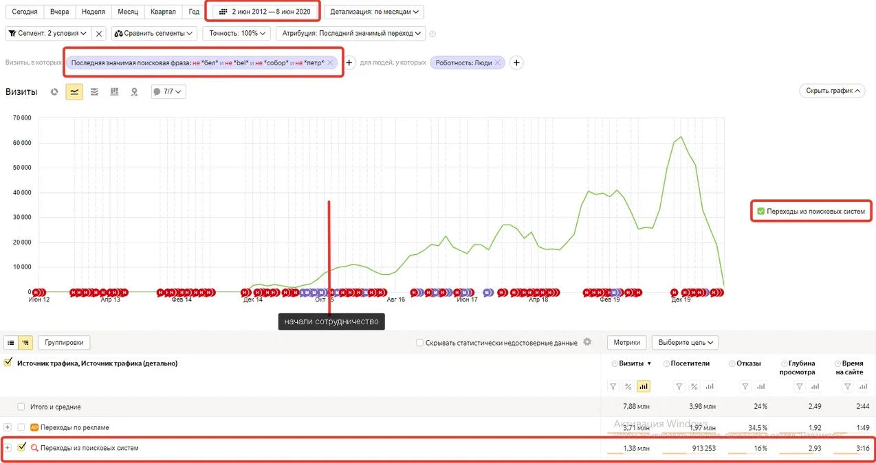
Task: Select the 'Вчера' period tab
Action: [x=60, y=12]
